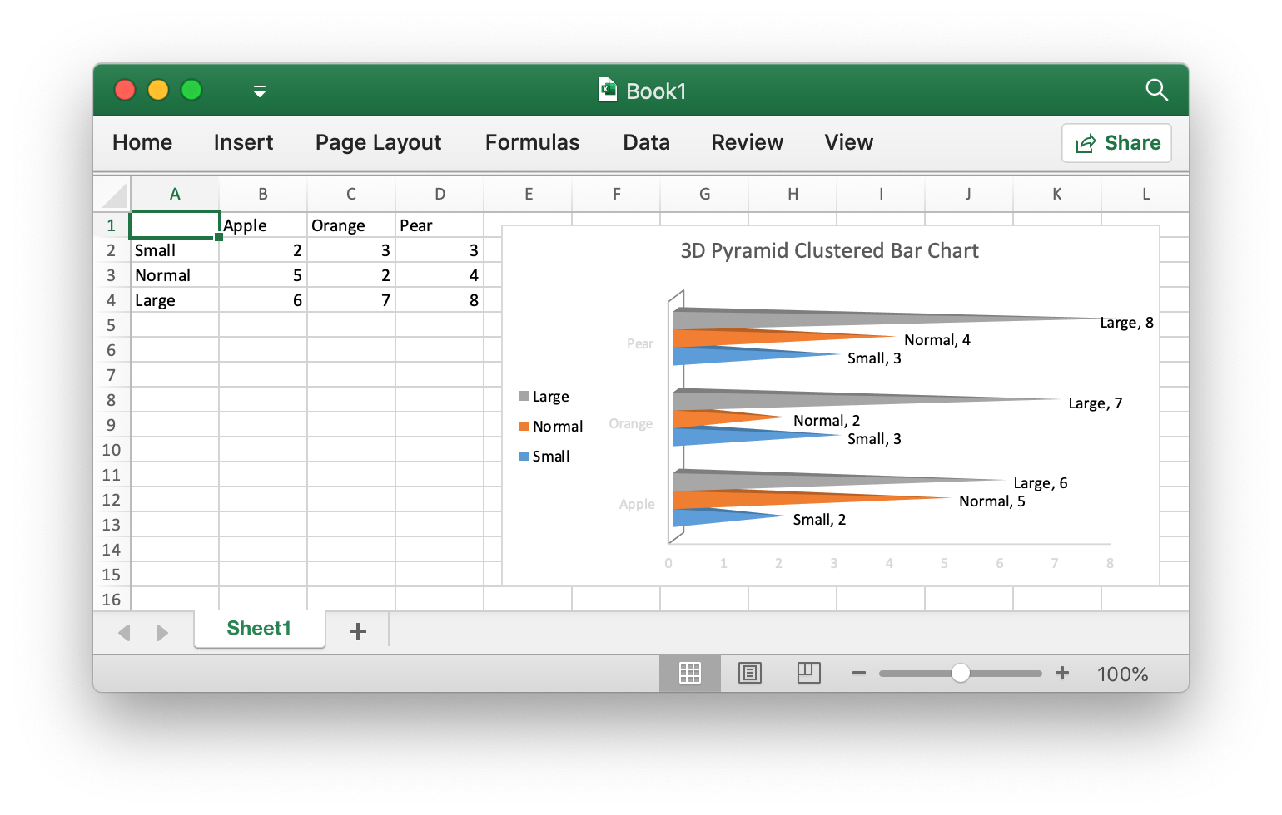Click the 3D Pyramid chart title
Viewport: 1282px width, 815px height.
(x=828, y=250)
